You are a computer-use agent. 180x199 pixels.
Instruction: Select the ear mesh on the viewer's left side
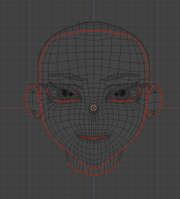pyautogui.click(x=33, y=101)
